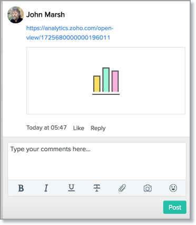196x225 pixels.
Task: Reply to John Marsh's comment
Action: [x=98, y=128]
